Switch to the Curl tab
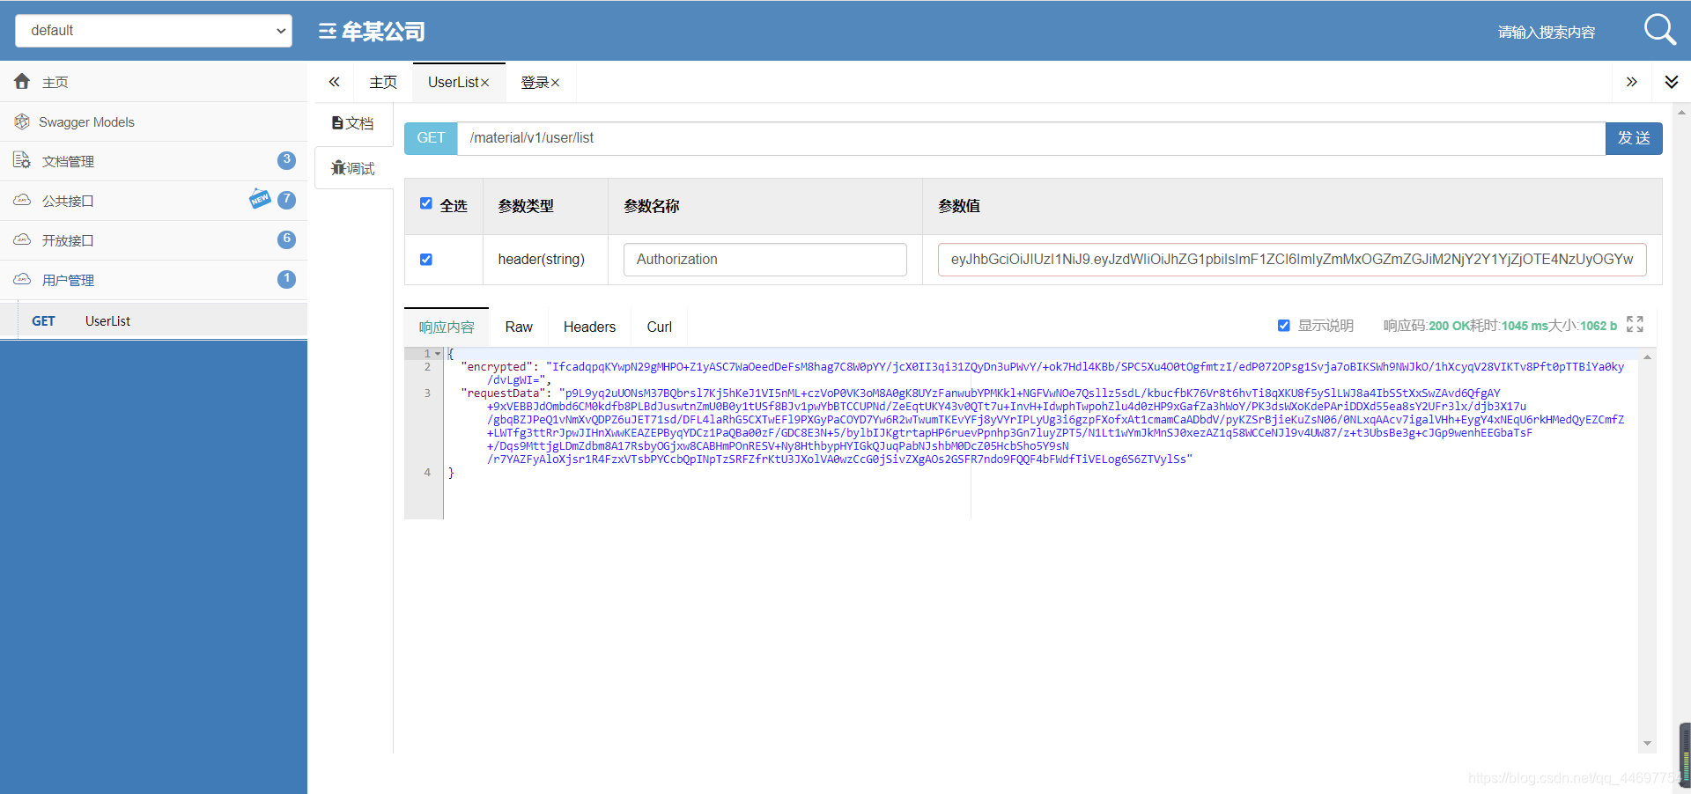Viewport: 1691px width, 794px height. 660,327
